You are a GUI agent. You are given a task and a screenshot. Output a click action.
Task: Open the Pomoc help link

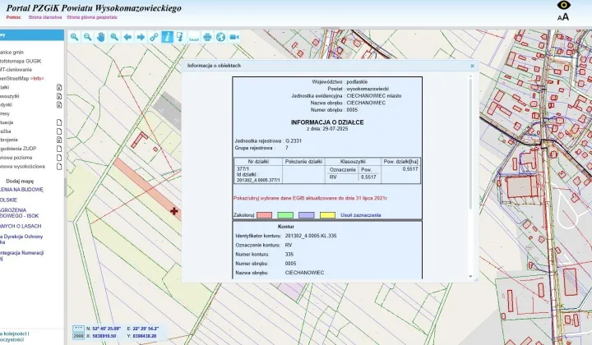pos(14,17)
